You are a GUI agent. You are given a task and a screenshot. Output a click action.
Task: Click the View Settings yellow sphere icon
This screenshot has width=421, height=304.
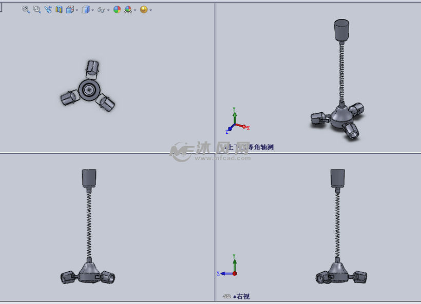(x=144, y=9)
